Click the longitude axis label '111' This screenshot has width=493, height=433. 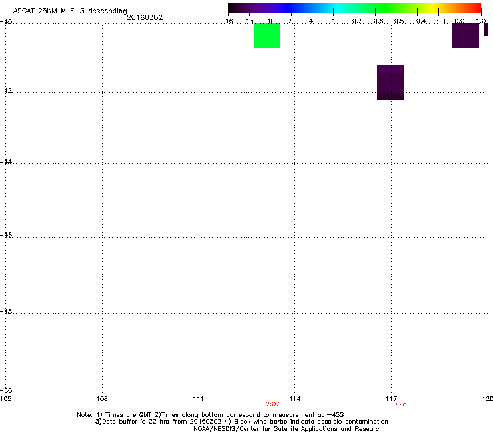pos(199,399)
